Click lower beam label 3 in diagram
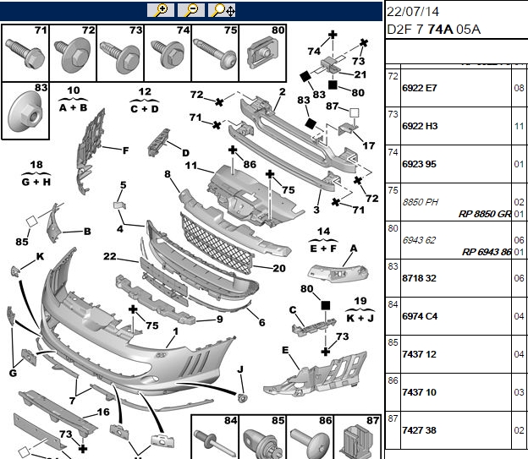Image resolution: width=528 pixels, height=459 pixels. (x=316, y=210)
